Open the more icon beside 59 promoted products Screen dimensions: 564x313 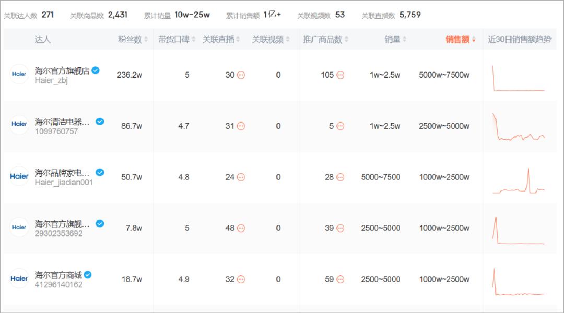click(x=340, y=279)
